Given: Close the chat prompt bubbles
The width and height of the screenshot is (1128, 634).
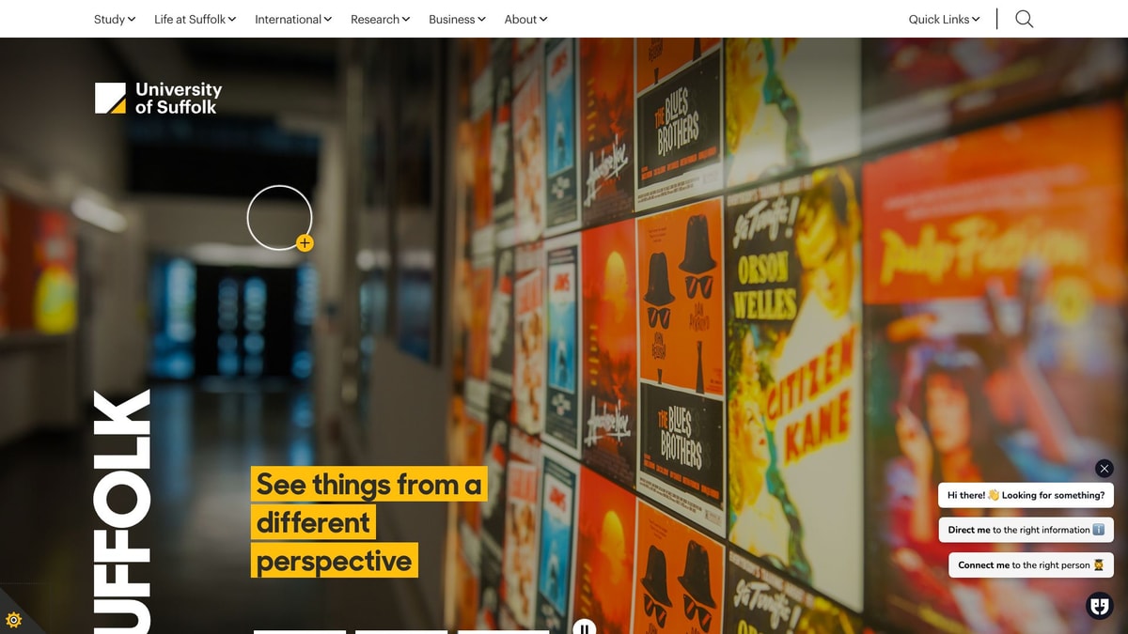Looking at the screenshot, I should click(1104, 468).
